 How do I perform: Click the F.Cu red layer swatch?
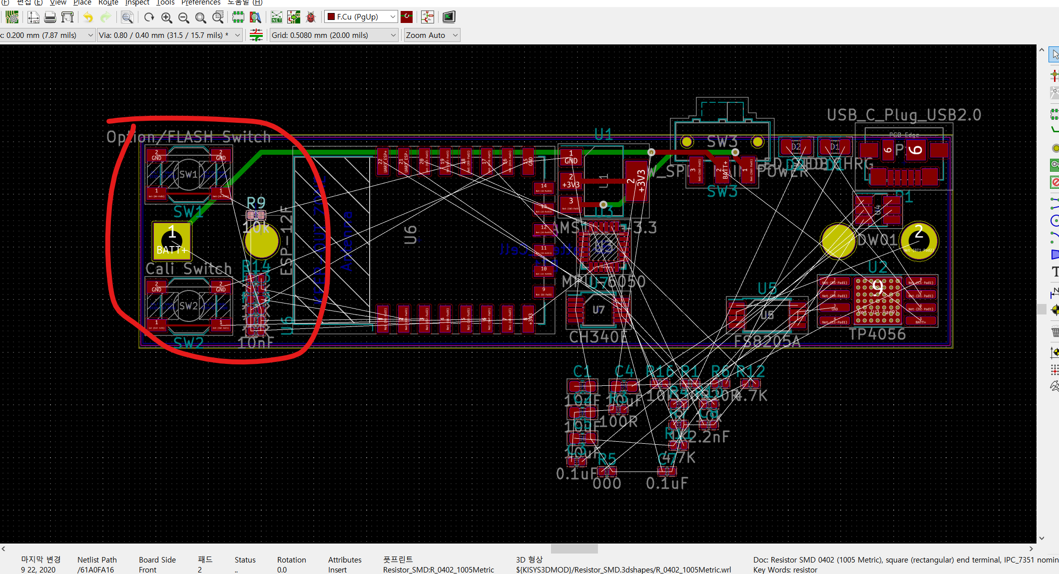point(331,17)
